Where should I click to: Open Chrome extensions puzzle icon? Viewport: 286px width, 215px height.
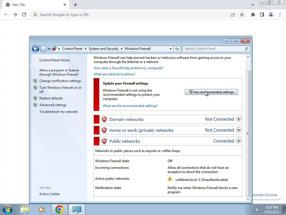point(253,15)
